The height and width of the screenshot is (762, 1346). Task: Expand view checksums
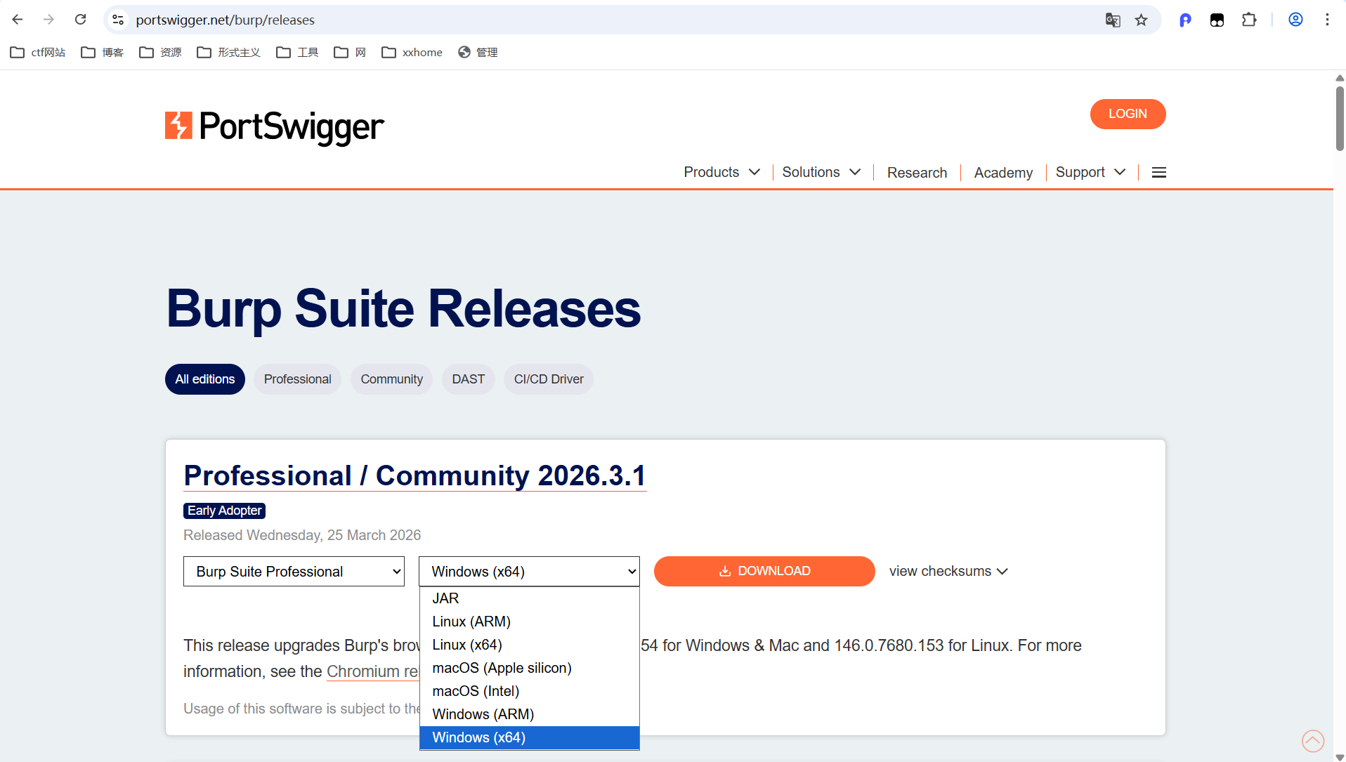coord(948,572)
